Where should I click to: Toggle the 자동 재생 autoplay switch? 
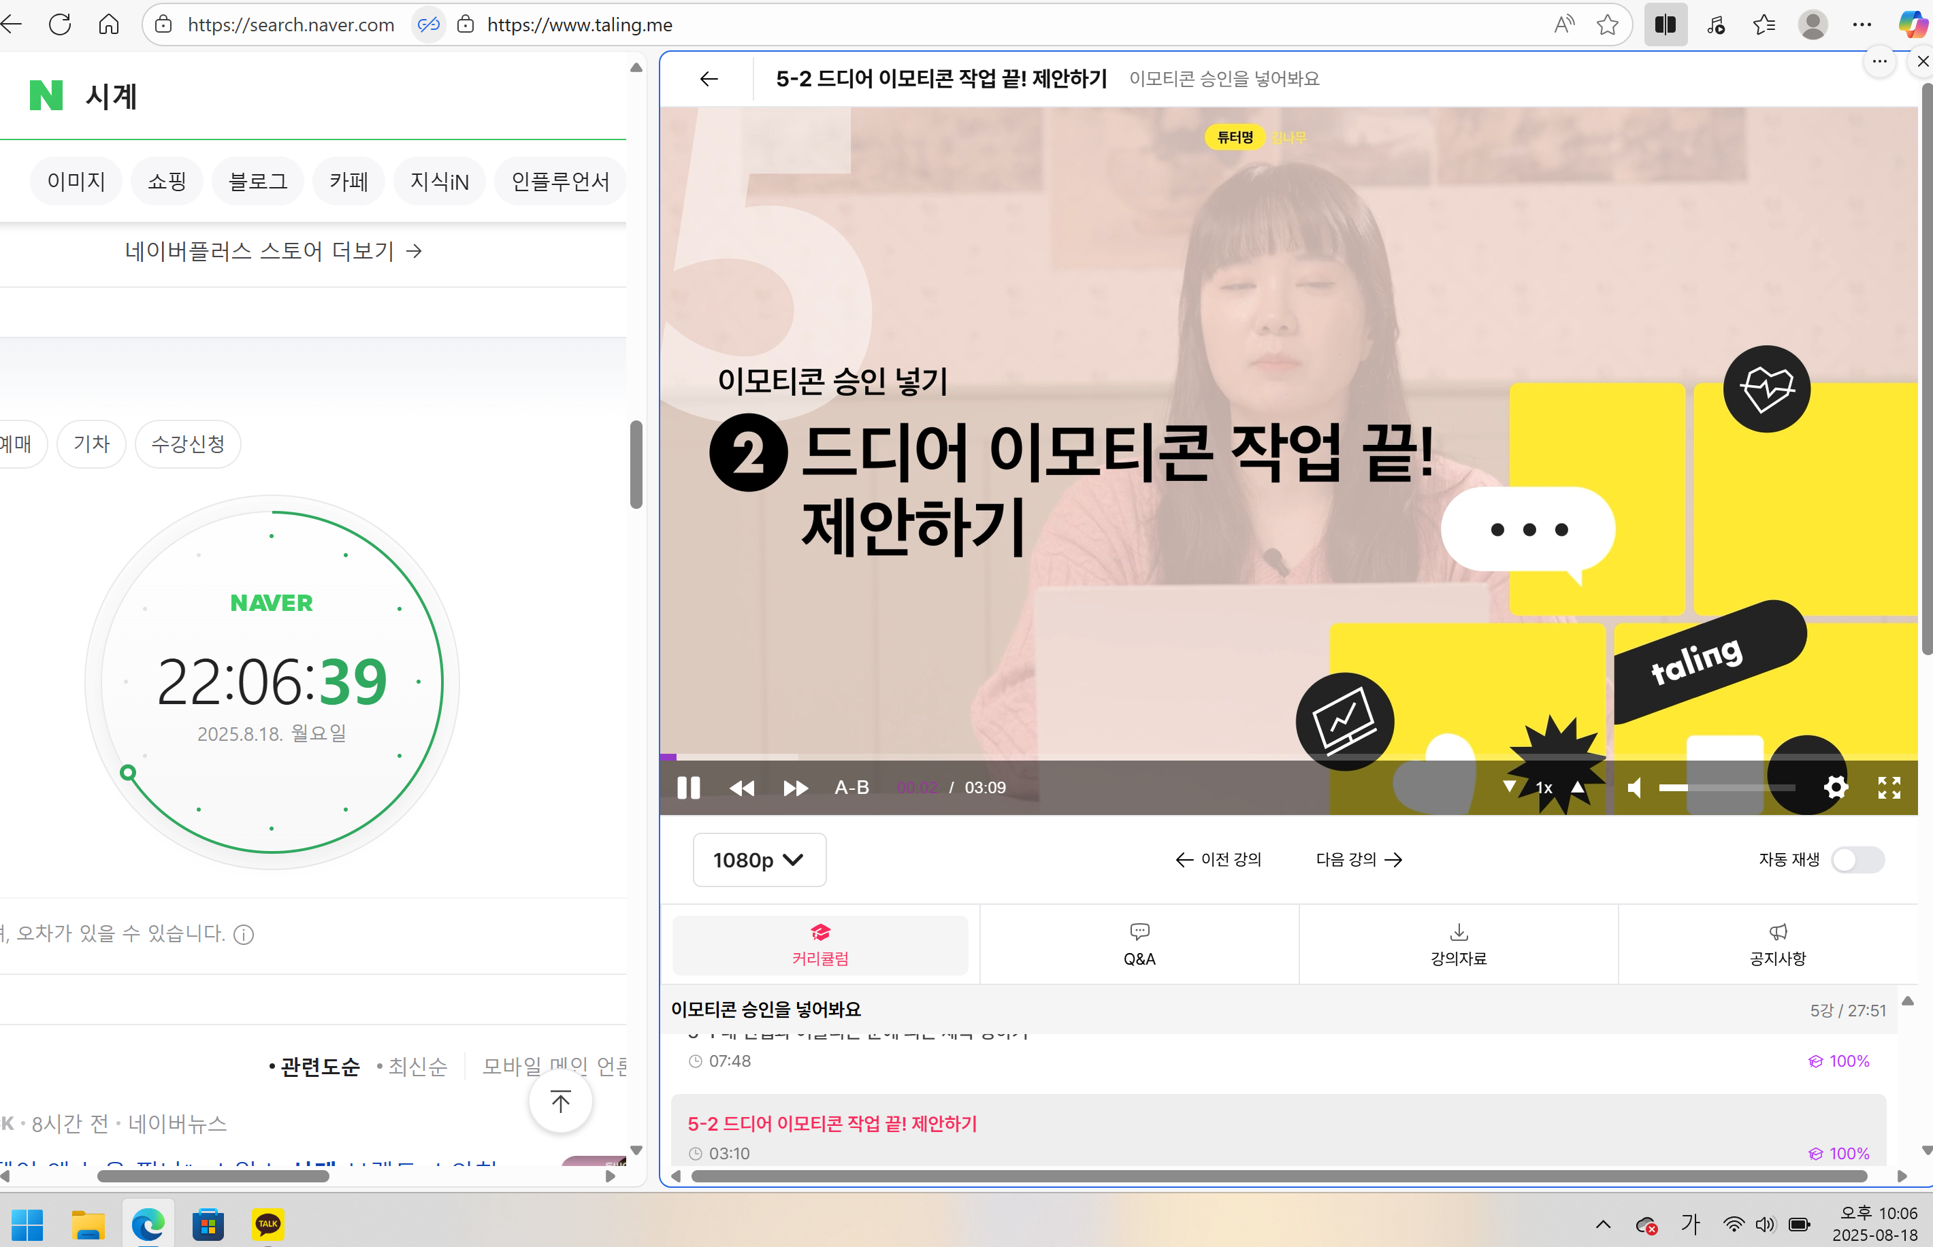[1857, 859]
